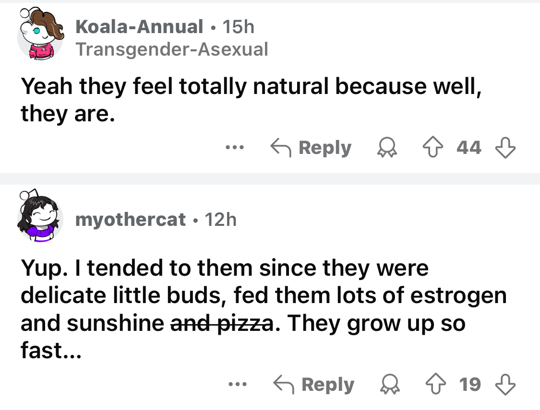Screen dimensions: 540x410
Task: Open more options for KoalaAnnual's comment
Action: coord(235,147)
